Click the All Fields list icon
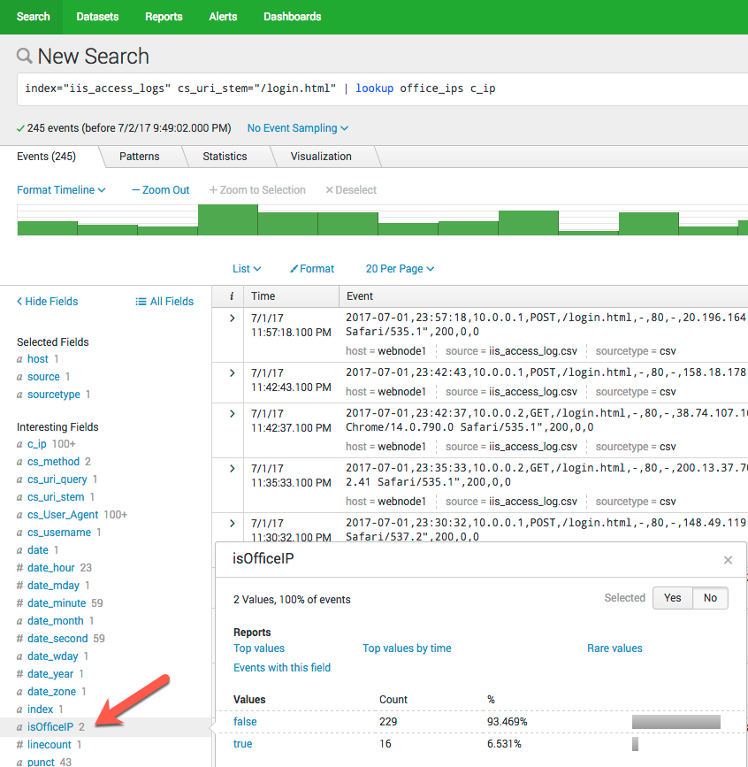The width and height of the screenshot is (748, 767). pos(141,302)
